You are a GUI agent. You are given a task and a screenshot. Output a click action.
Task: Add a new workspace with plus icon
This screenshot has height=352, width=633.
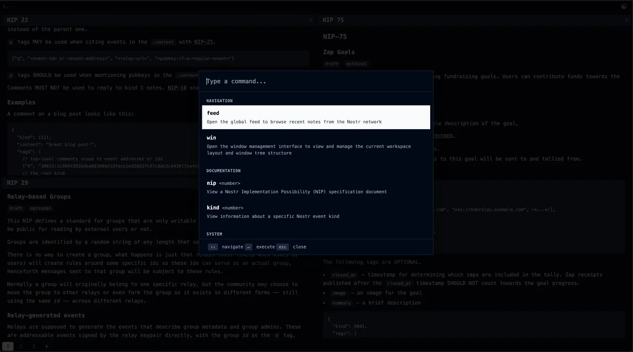point(47,346)
